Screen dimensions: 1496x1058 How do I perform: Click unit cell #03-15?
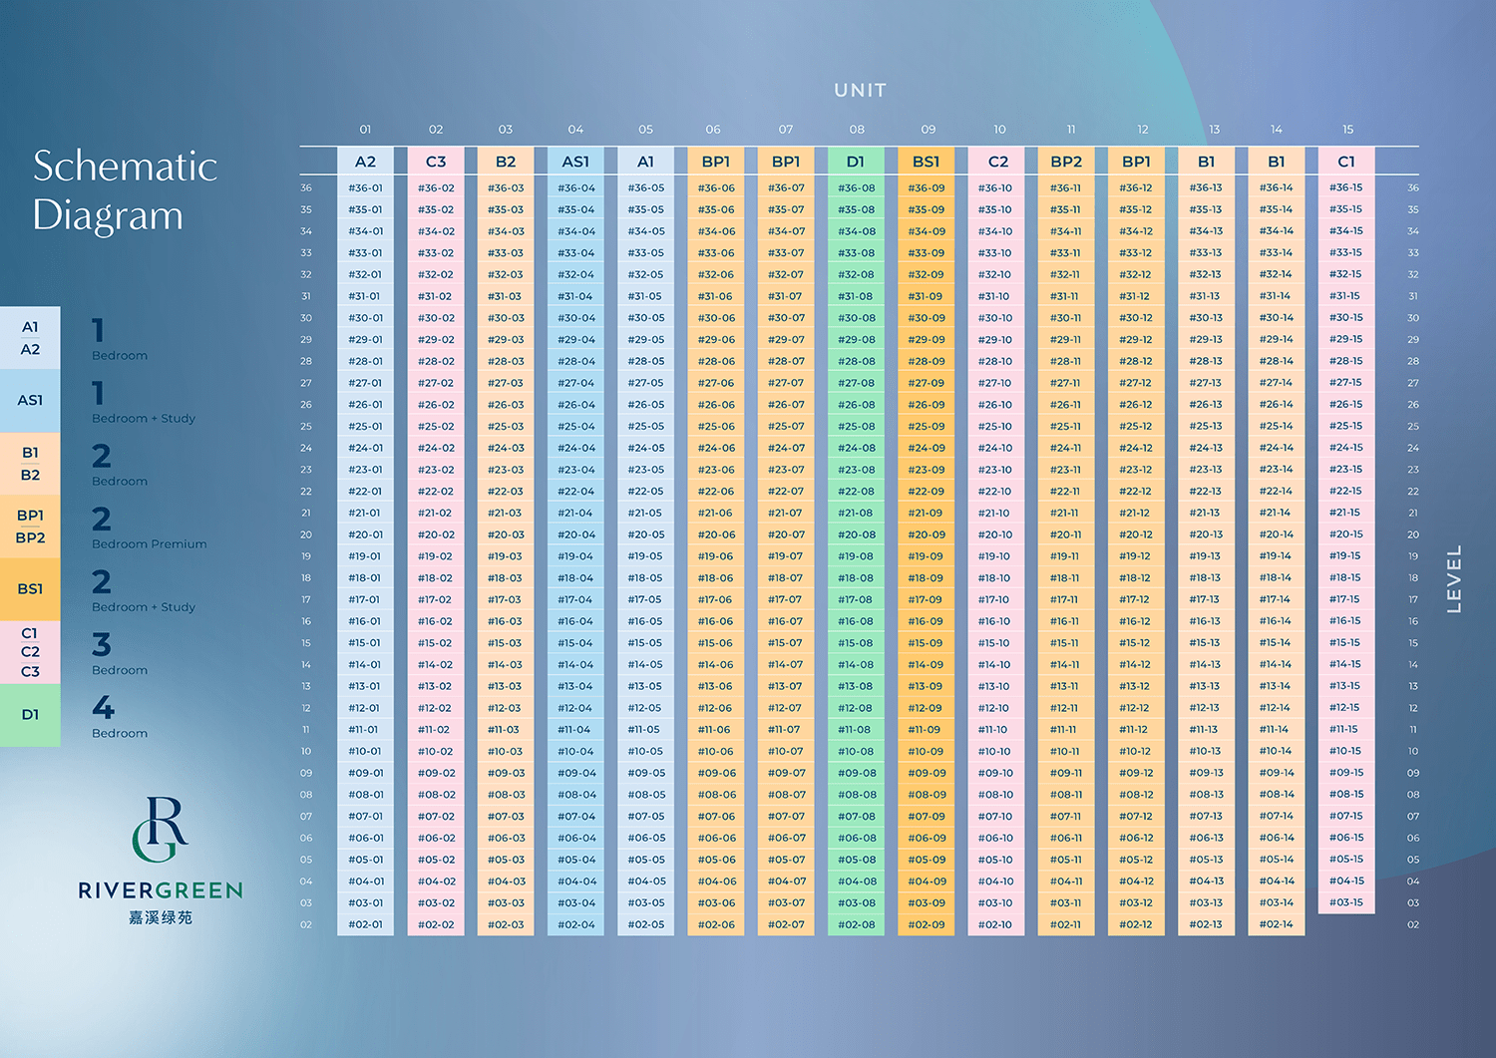point(1345,902)
